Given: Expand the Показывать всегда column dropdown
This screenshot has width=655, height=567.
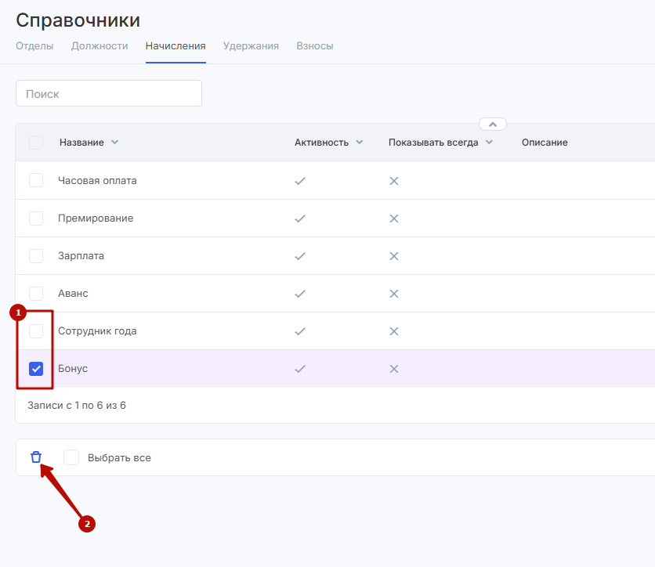Looking at the screenshot, I should coord(489,143).
